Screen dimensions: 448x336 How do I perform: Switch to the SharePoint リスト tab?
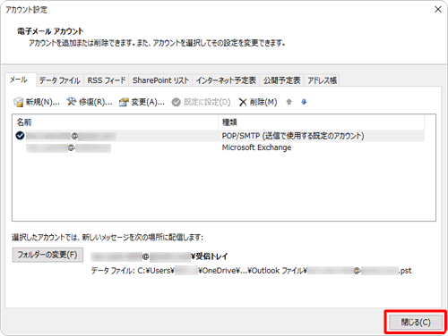coord(160,80)
